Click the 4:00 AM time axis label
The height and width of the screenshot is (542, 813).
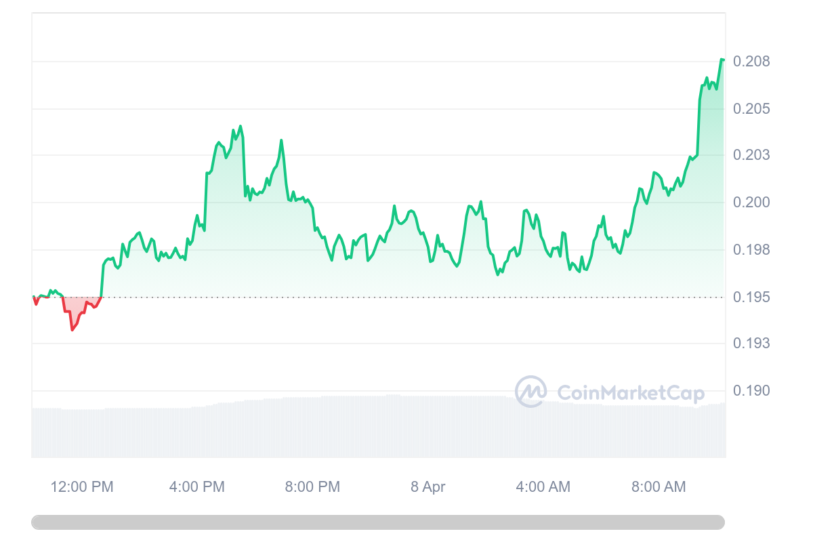click(543, 486)
